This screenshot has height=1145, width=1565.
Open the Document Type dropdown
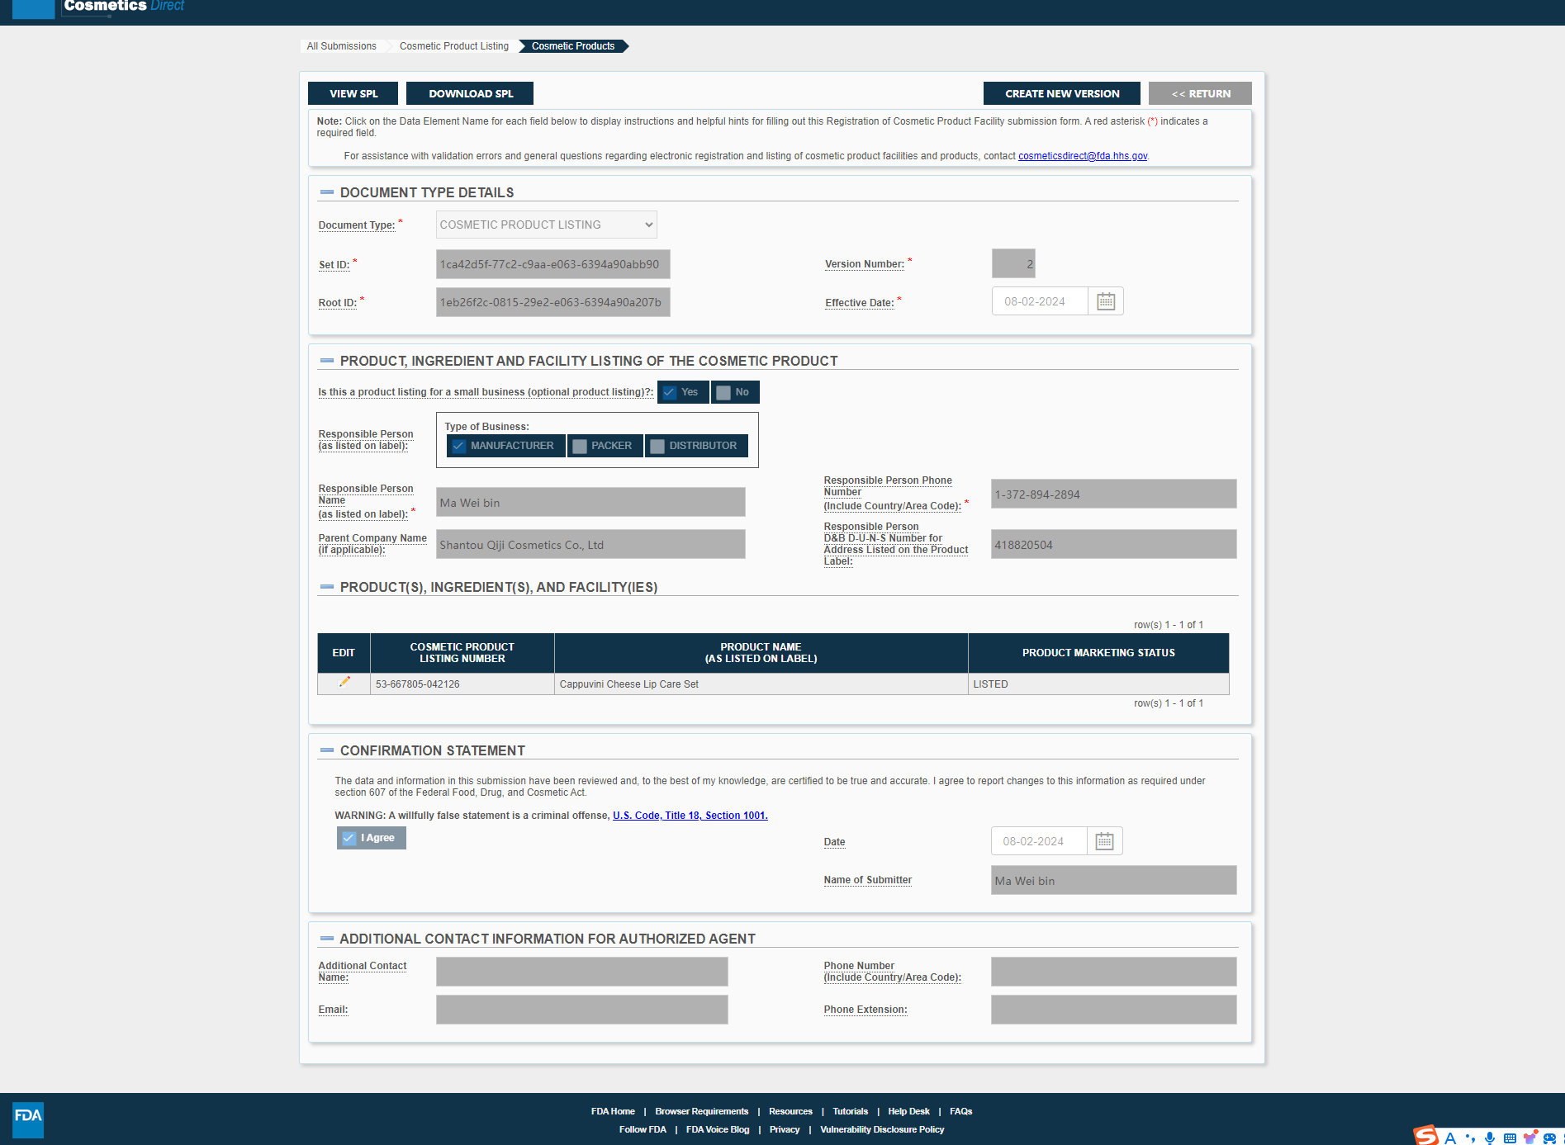546,225
